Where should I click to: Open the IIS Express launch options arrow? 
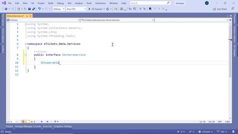tap(104, 9)
